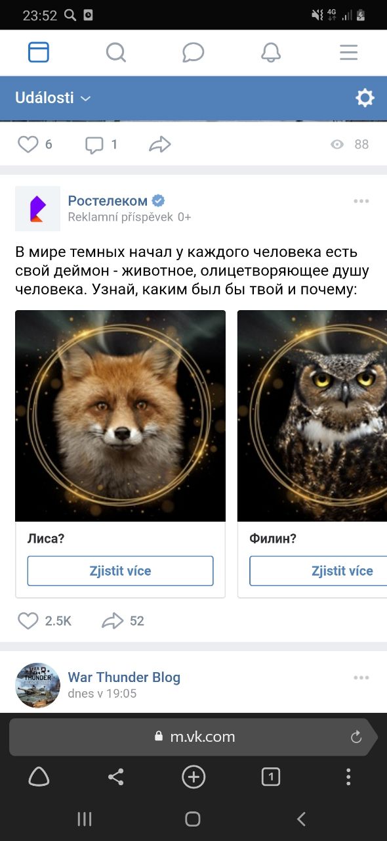
Task: Open War Thunder Blog post options
Action: [361, 677]
